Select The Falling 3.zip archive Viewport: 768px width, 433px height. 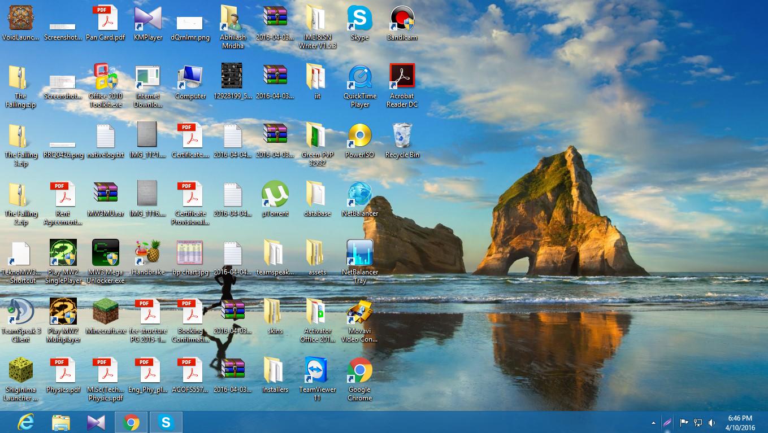tap(21, 145)
